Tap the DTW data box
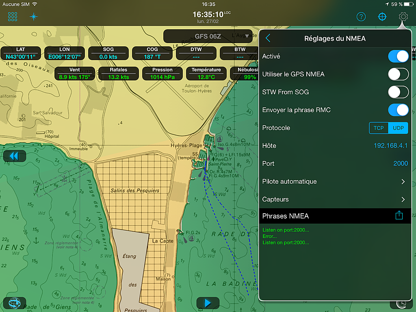Viewport: 416px width, 312px height. (196, 53)
